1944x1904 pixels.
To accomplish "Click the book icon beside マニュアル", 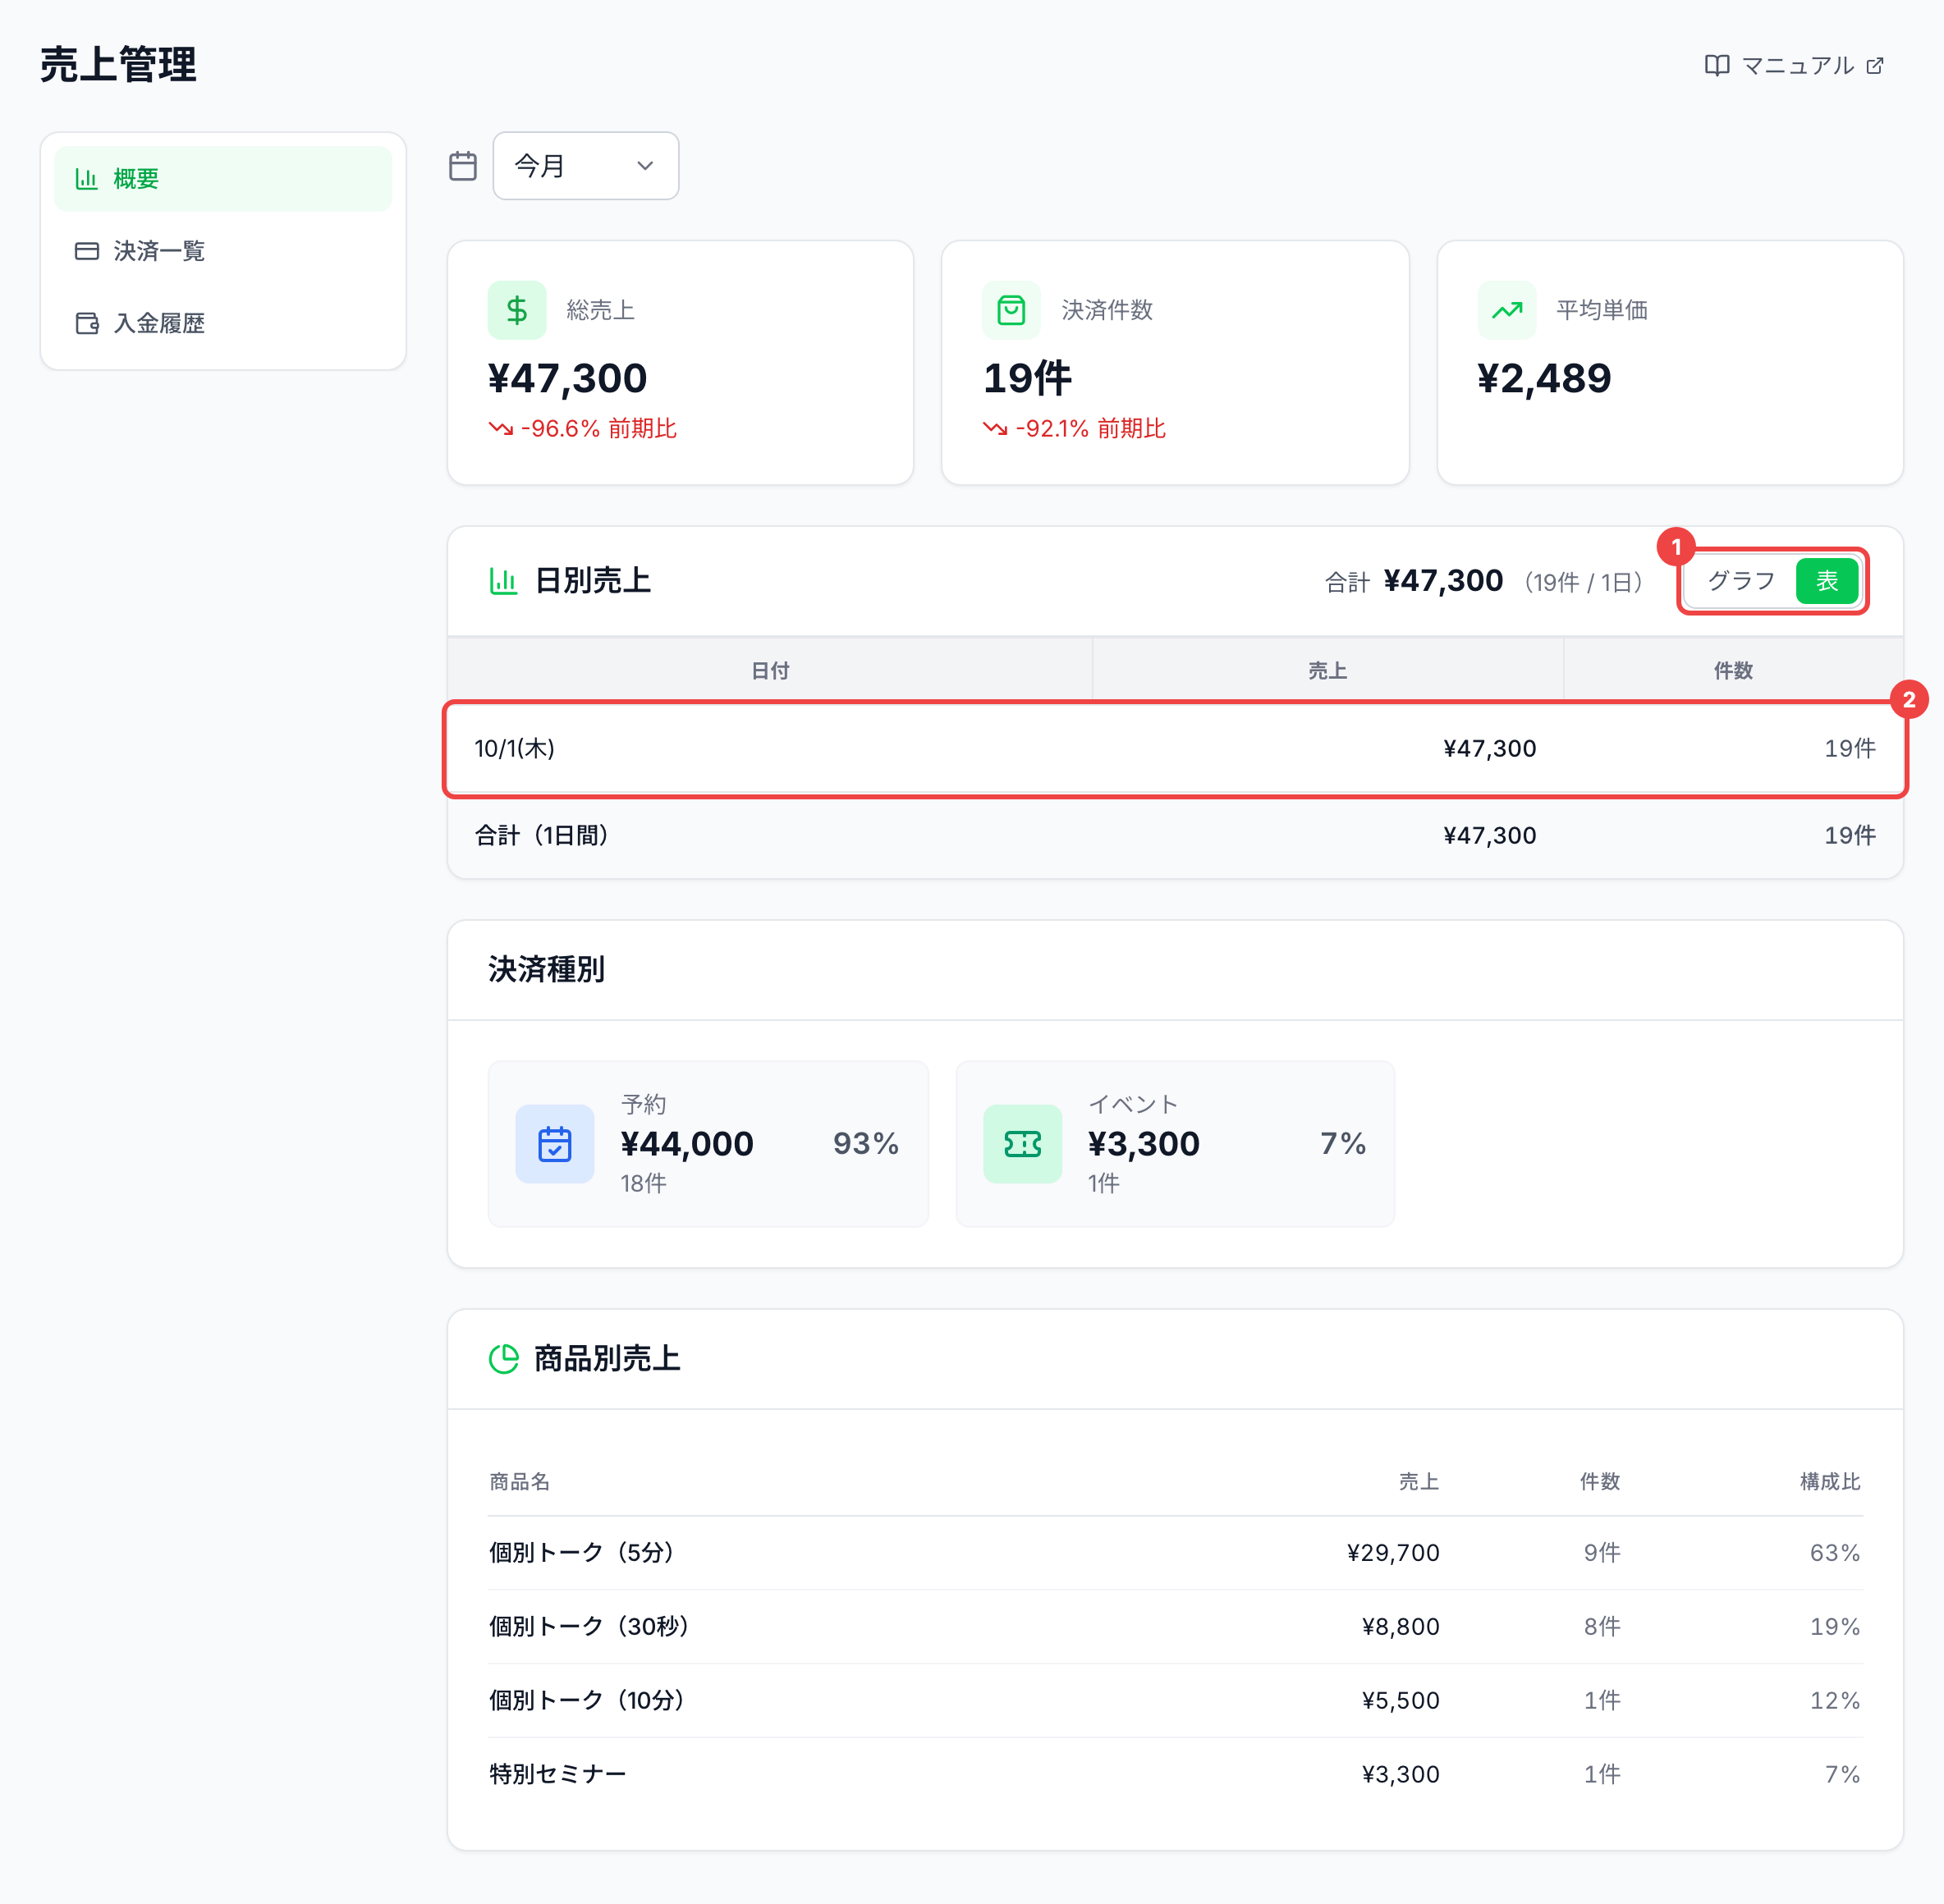I will pyautogui.click(x=1717, y=66).
